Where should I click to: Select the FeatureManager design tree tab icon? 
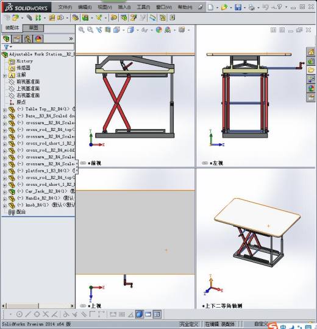(7, 39)
